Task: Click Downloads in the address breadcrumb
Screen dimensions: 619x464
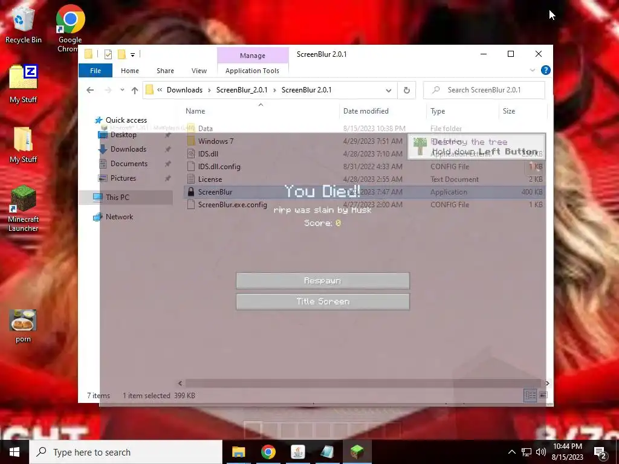Action: click(x=184, y=90)
